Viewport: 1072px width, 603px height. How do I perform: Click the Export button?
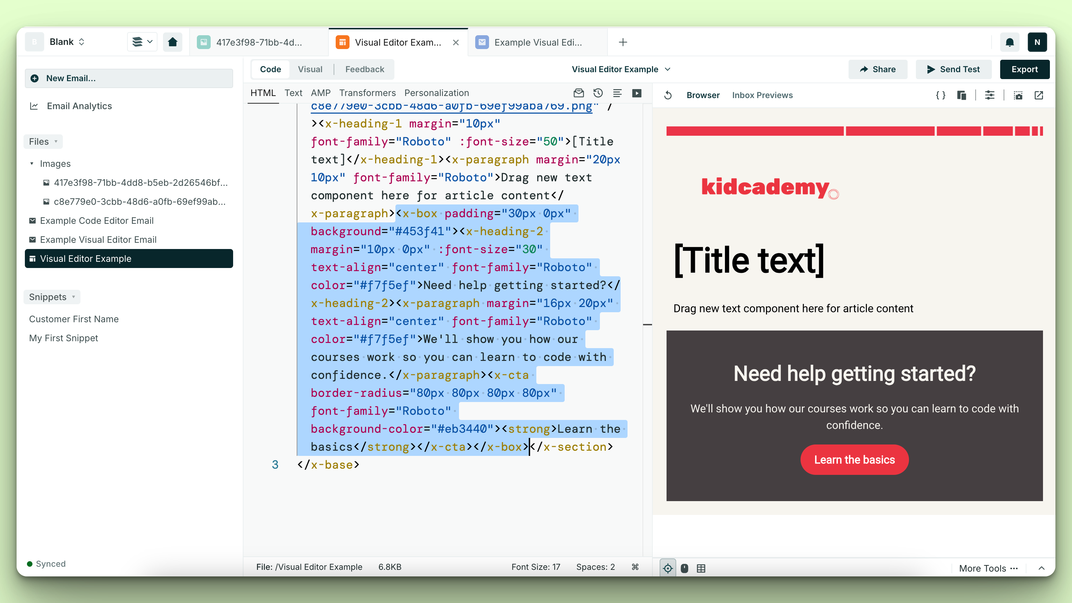(1026, 68)
